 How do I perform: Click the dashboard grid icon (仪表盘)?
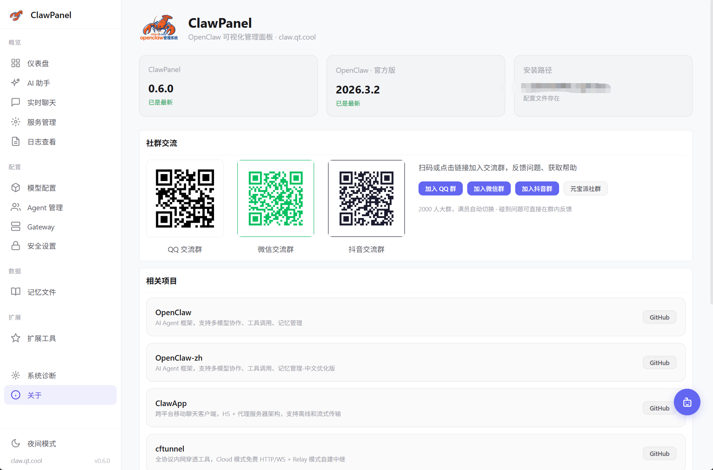(15, 63)
